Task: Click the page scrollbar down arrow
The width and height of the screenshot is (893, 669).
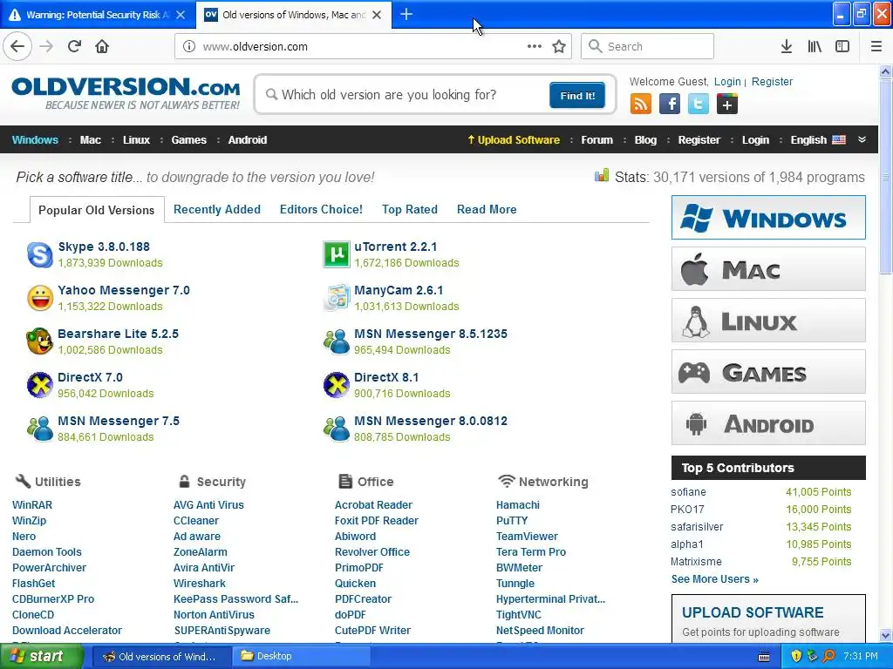Action: pos(886,635)
